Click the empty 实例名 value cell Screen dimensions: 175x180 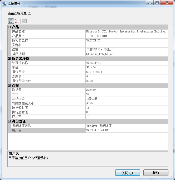[127, 45]
